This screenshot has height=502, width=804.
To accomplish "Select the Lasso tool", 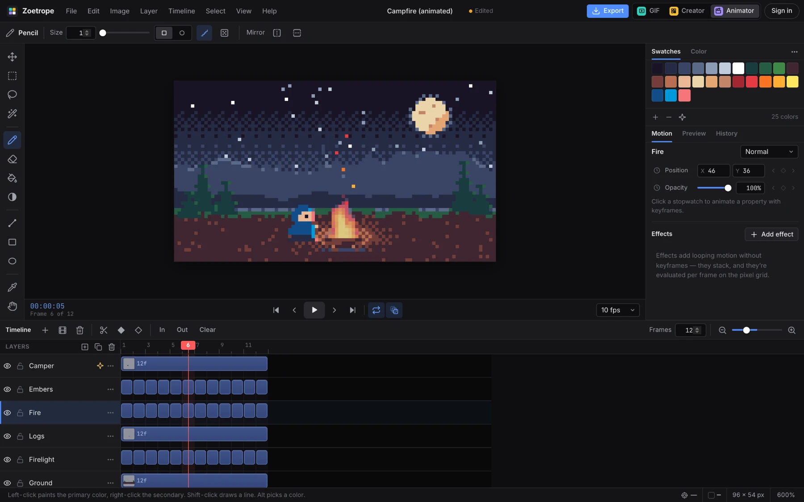I will pos(12,95).
